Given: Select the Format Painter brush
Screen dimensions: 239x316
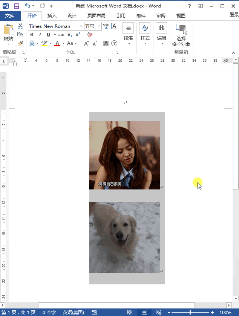Looking at the screenshot, I should click(x=20, y=43).
